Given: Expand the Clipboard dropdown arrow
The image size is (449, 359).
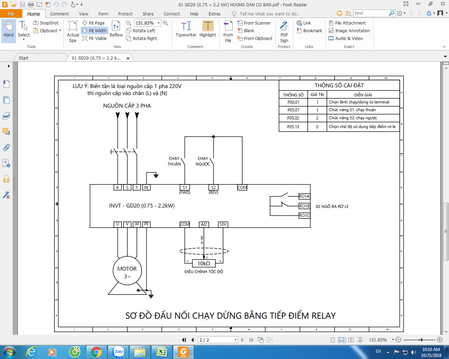Looking at the screenshot, I should pos(60,31).
